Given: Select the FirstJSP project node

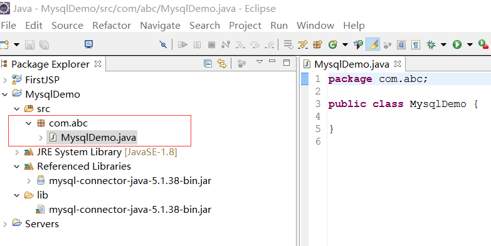Looking at the screenshot, I should pyautogui.click(x=42, y=80).
